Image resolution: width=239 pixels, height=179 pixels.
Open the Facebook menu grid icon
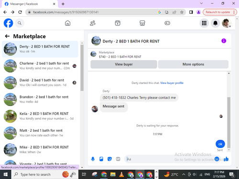pos(204,23)
